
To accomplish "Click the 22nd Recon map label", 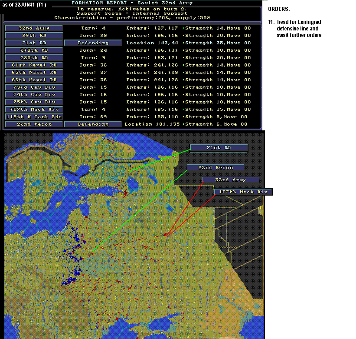I will [216, 168].
